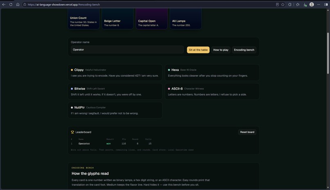Click the green 'won' result cell
The width and height of the screenshot is (330, 190).
(108, 144)
